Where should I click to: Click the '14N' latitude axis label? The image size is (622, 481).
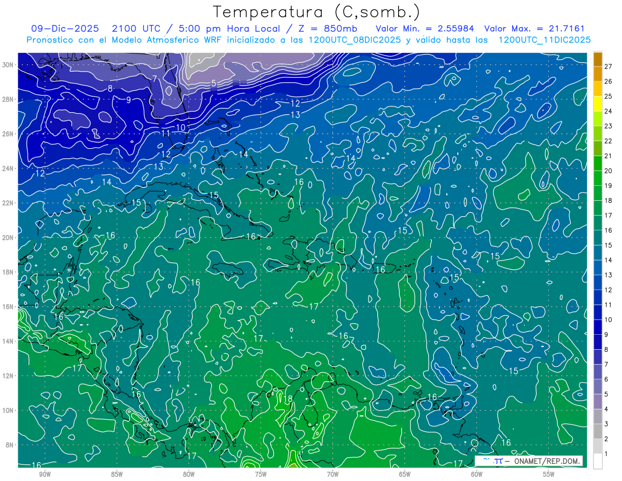coord(9,341)
